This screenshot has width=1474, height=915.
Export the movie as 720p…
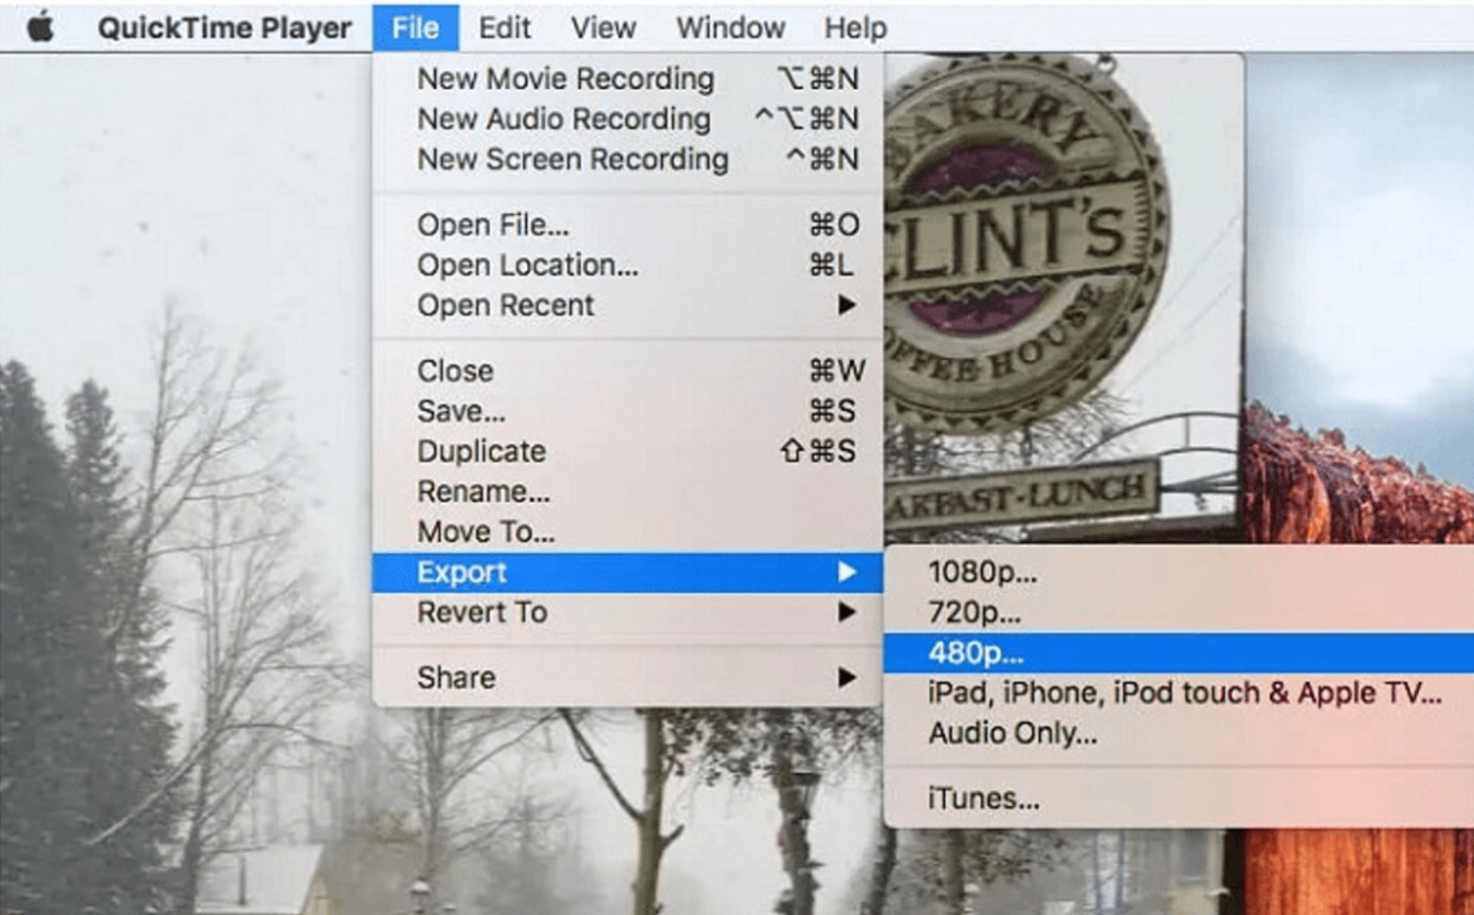click(x=1178, y=612)
